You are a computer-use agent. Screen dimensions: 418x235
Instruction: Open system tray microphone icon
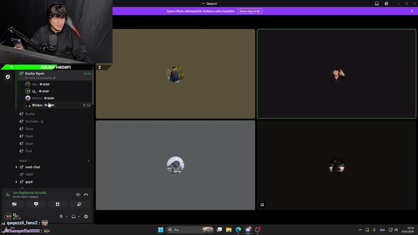(374, 230)
